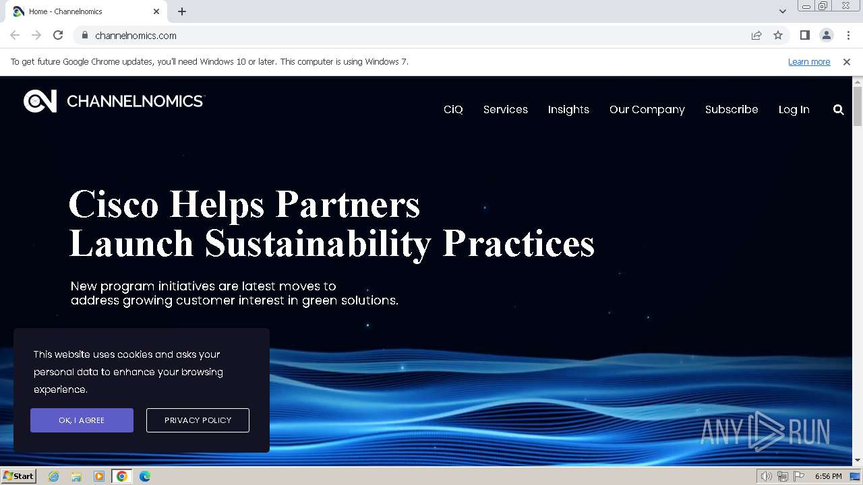Share this page icon in address bar
Image resolution: width=863 pixels, height=485 pixels.
pos(756,35)
